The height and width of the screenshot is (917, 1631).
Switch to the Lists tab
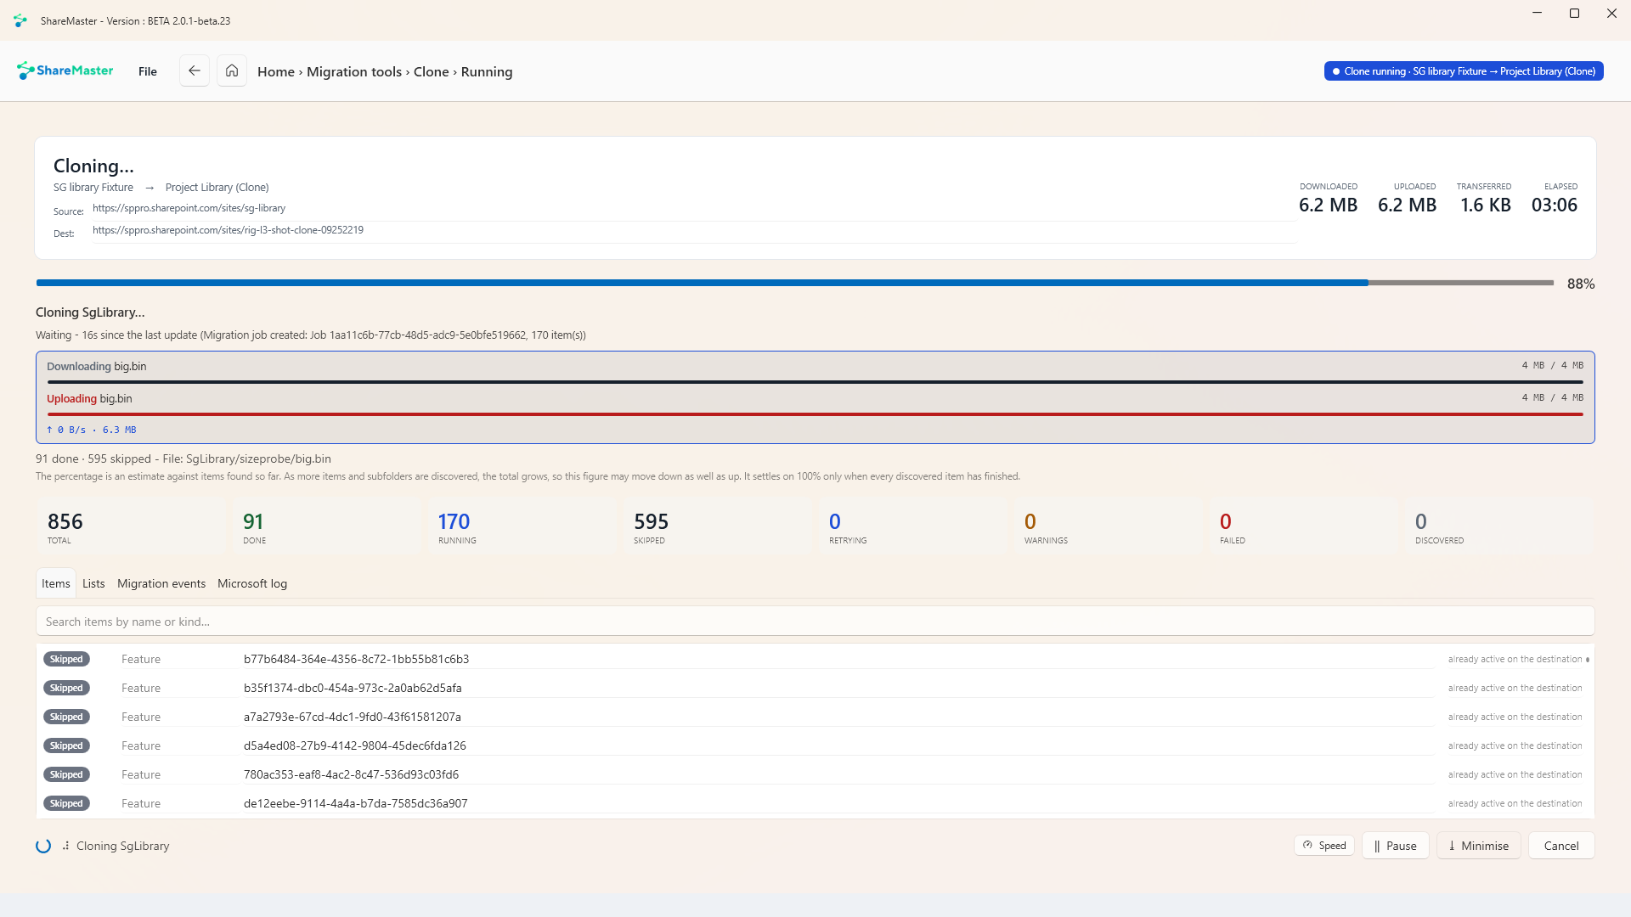point(93,583)
